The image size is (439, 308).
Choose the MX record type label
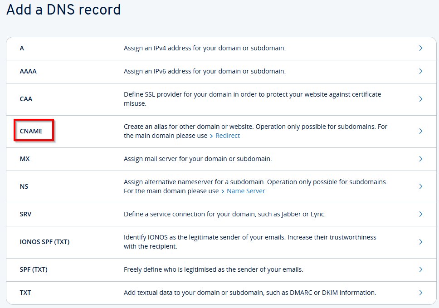pyautogui.click(x=24, y=159)
